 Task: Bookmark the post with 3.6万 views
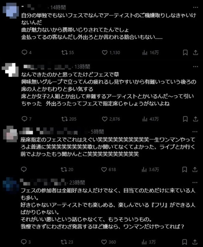(185, 170)
